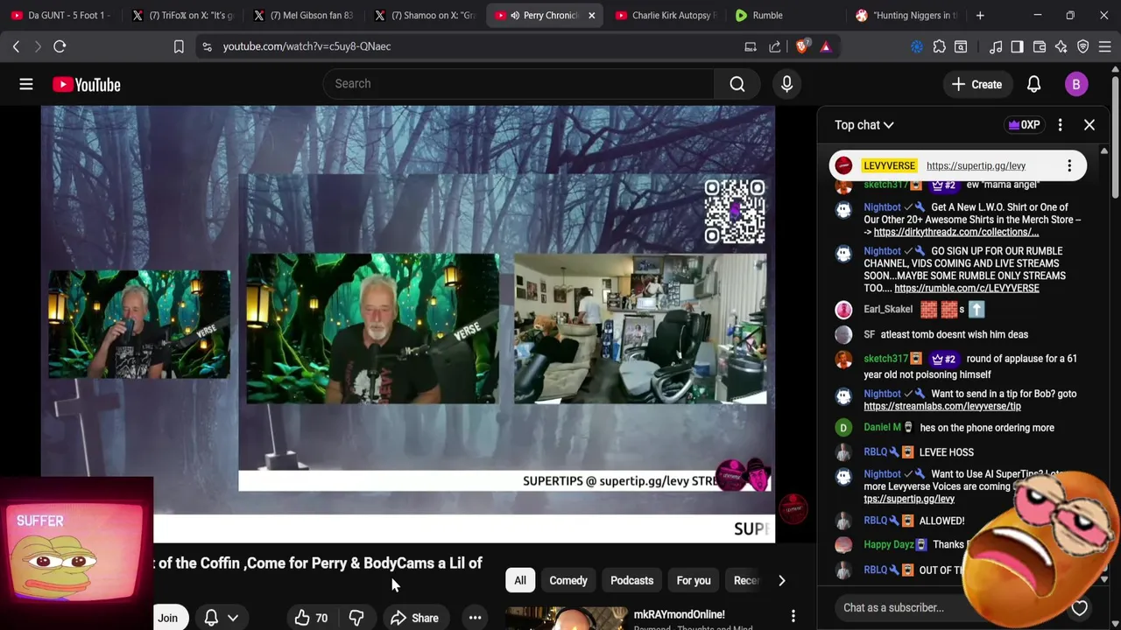Image resolution: width=1121 pixels, height=630 pixels.
Task: Open YouTube notifications bell in header
Action: point(1033,84)
